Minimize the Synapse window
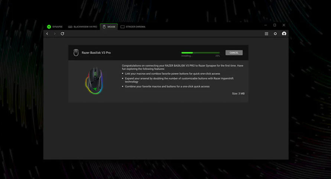331x179 pixels. coord(265,25)
